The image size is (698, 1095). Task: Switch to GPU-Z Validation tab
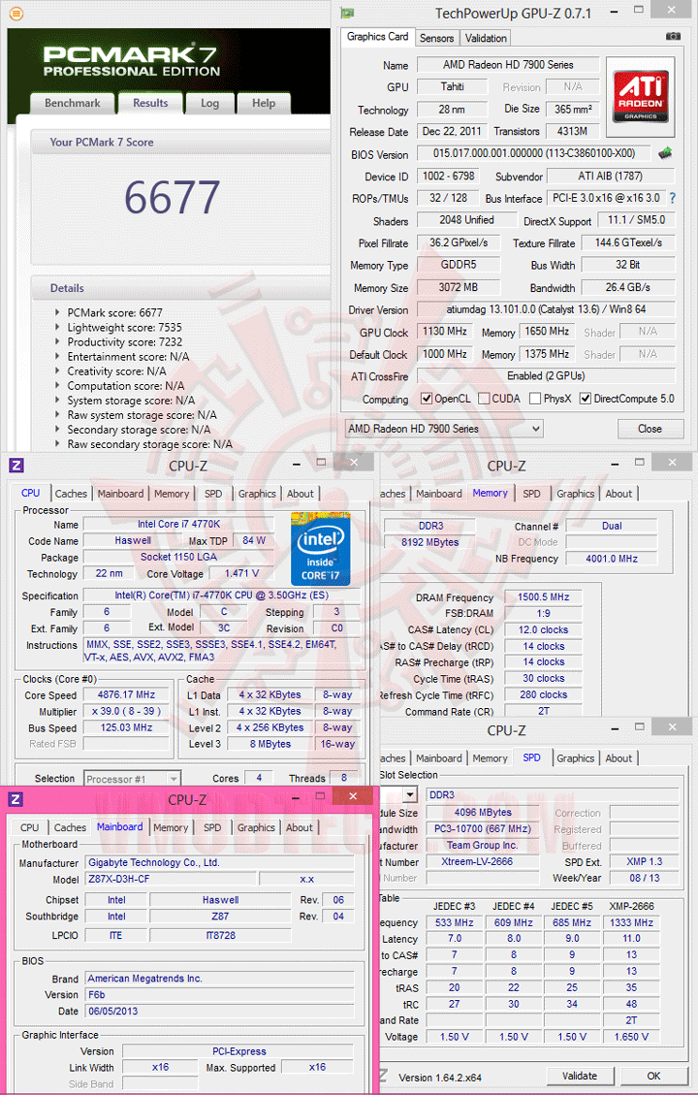(x=486, y=39)
